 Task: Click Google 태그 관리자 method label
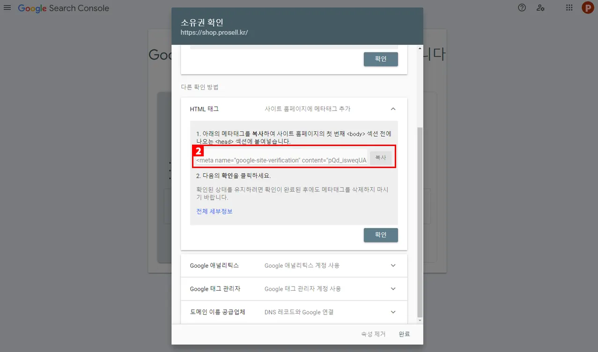[215, 289]
